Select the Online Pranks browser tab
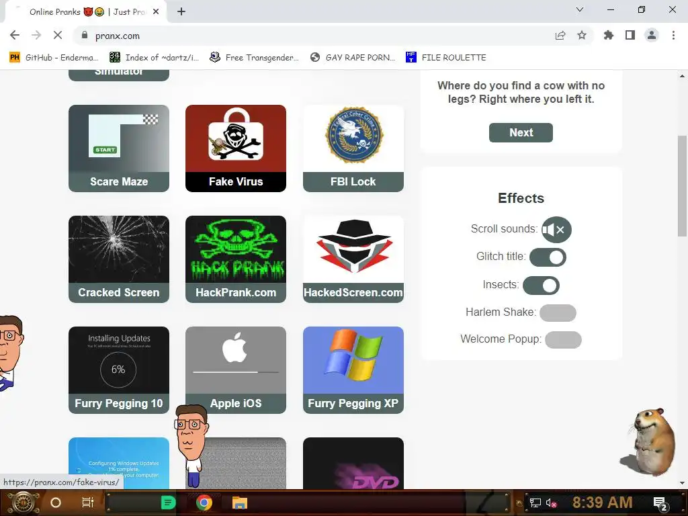 tap(85, 12)
